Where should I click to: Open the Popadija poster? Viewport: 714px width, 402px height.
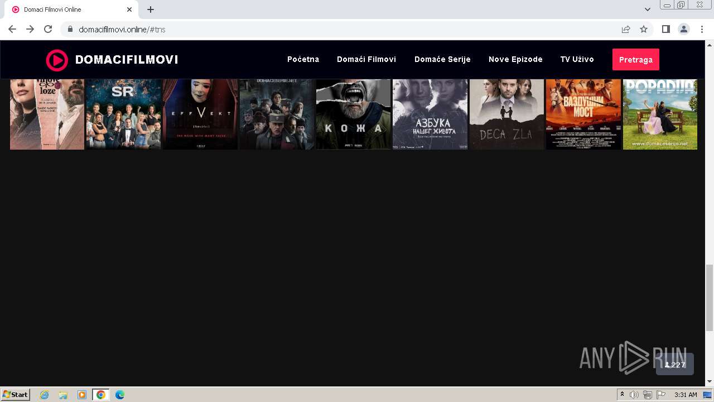660,114
